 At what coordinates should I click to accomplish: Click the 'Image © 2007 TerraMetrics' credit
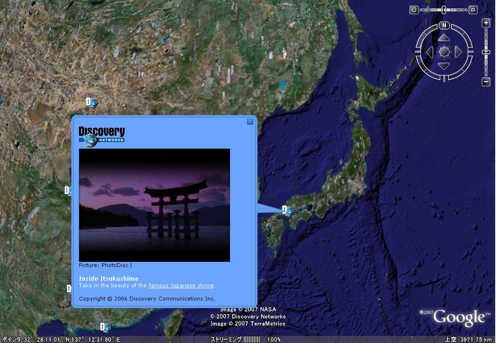(x=248, y=324)
